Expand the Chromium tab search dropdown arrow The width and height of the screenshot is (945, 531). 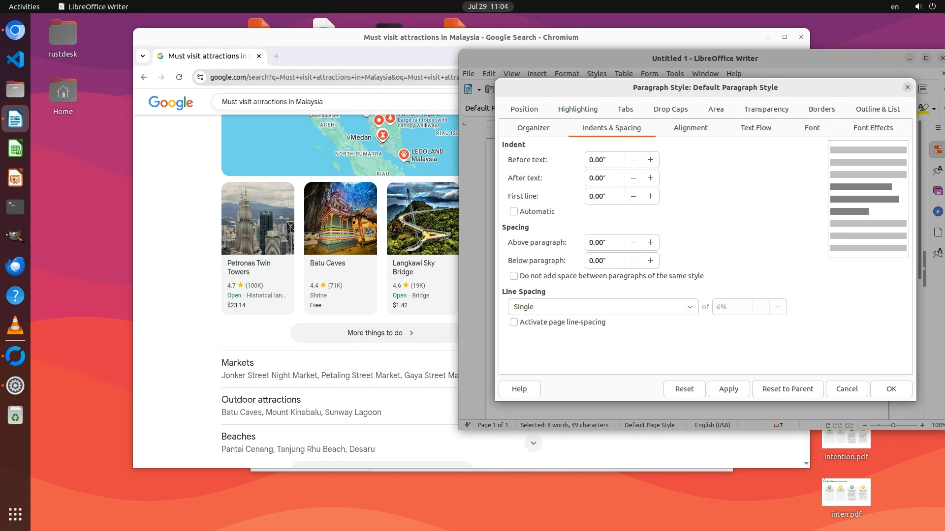143,56
